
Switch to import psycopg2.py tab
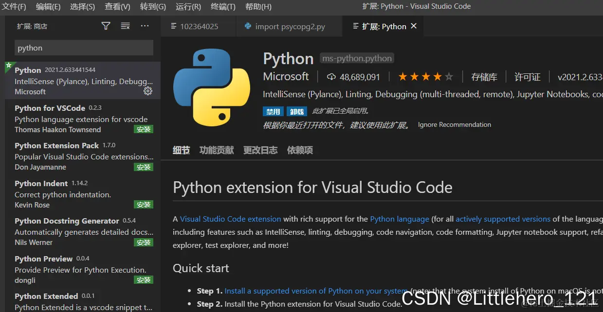coord(290,26)
